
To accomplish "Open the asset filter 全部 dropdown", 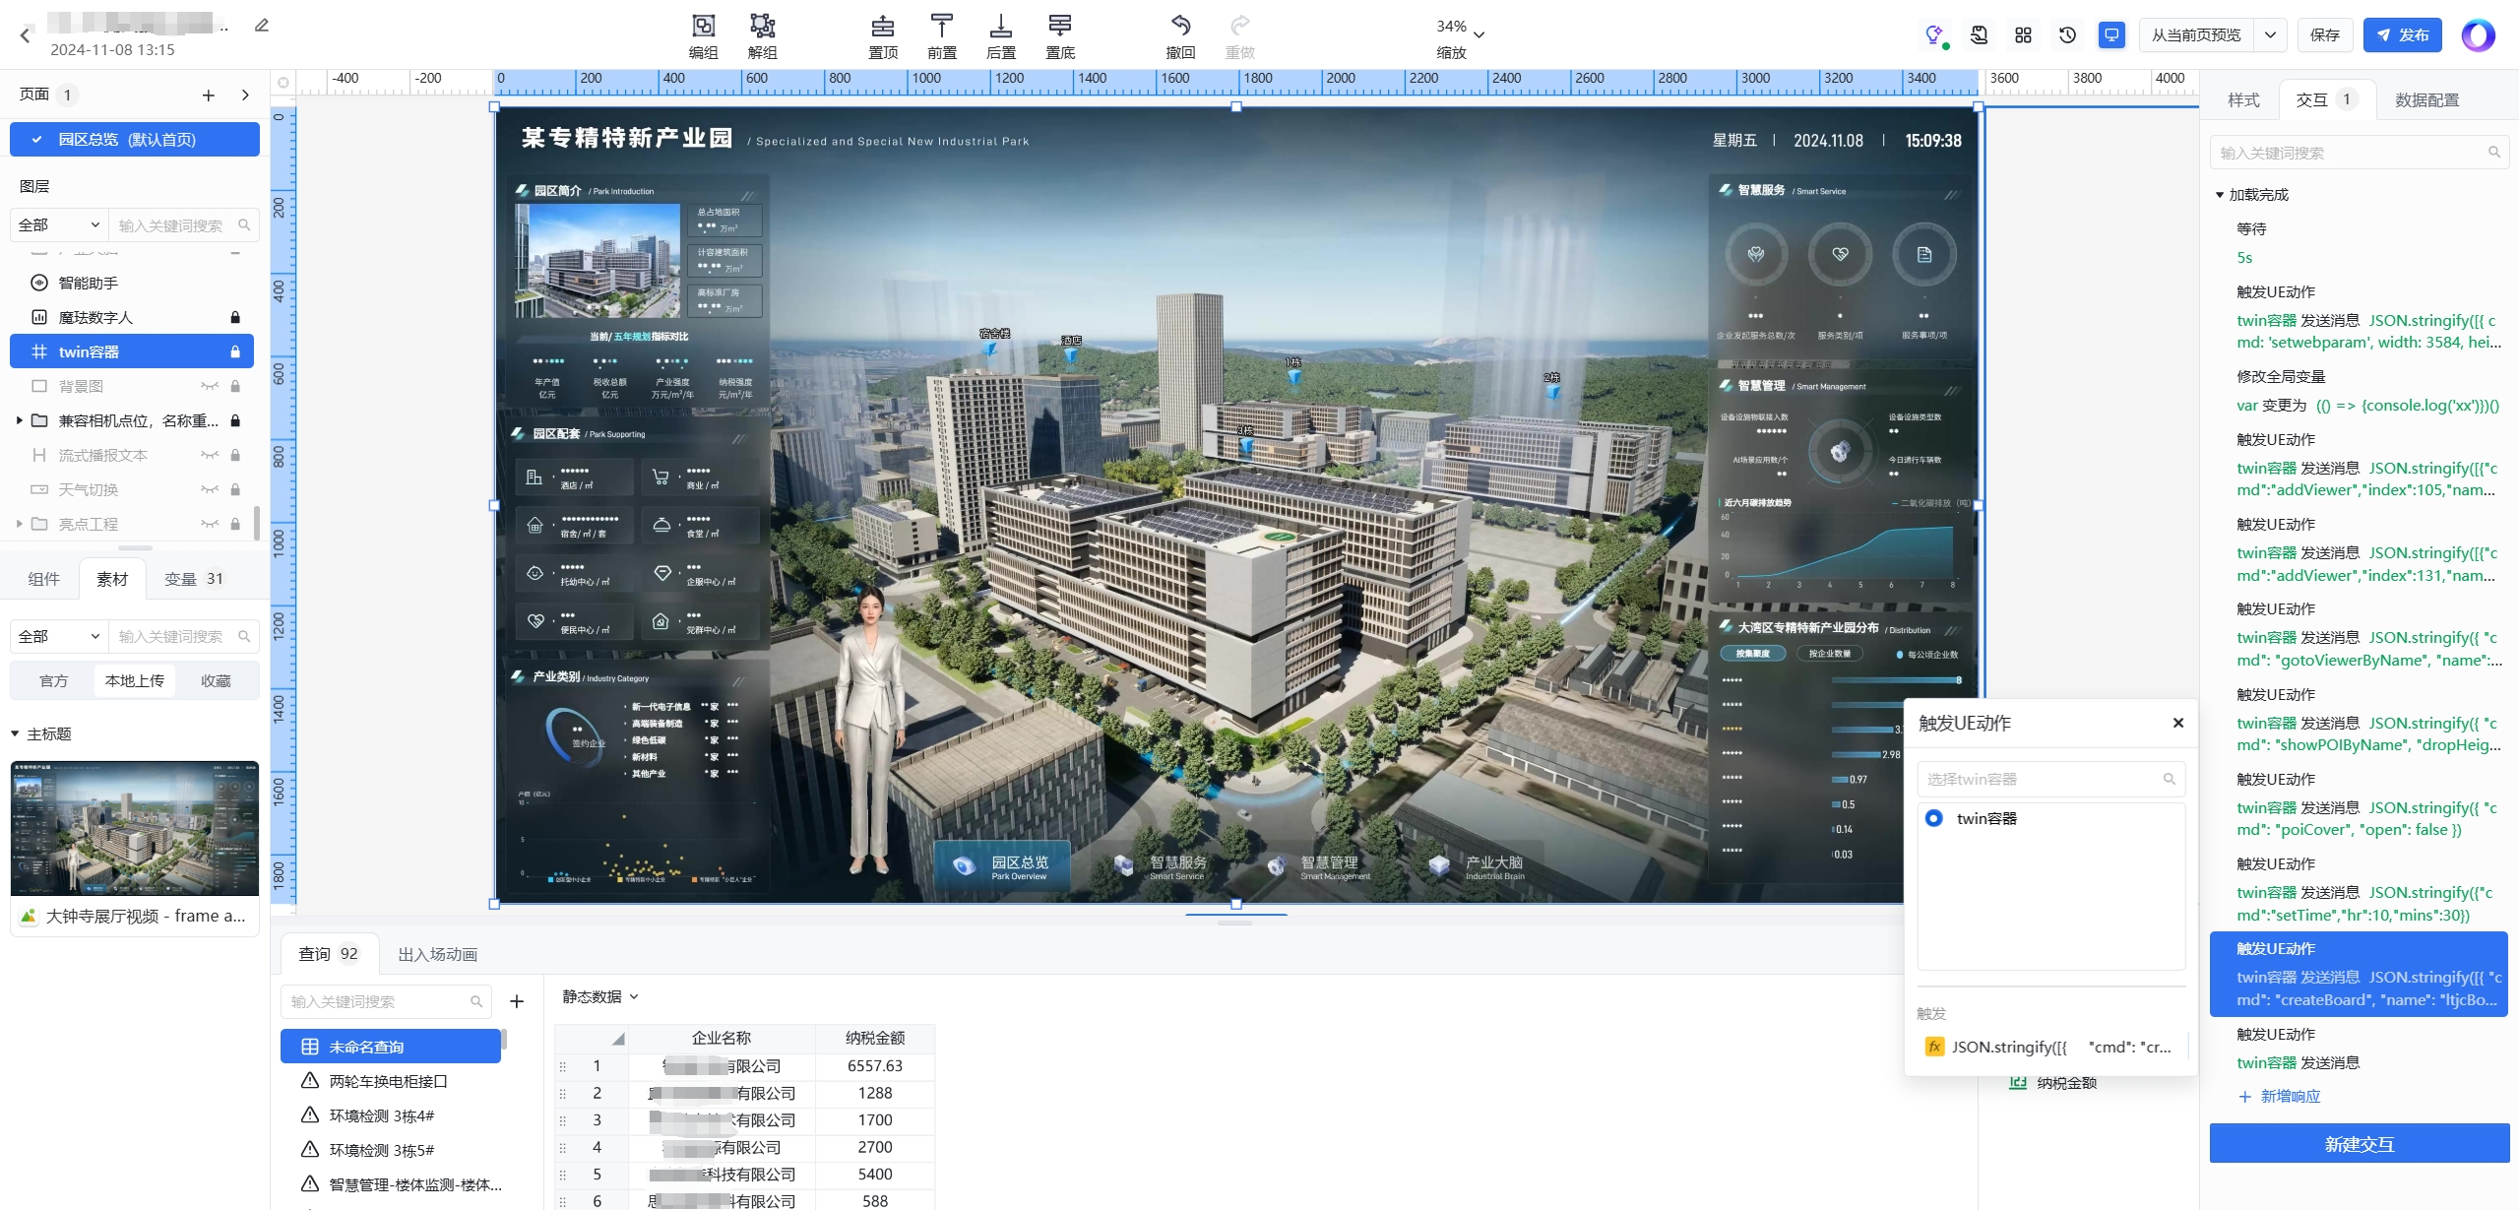I will pos(59,637).
